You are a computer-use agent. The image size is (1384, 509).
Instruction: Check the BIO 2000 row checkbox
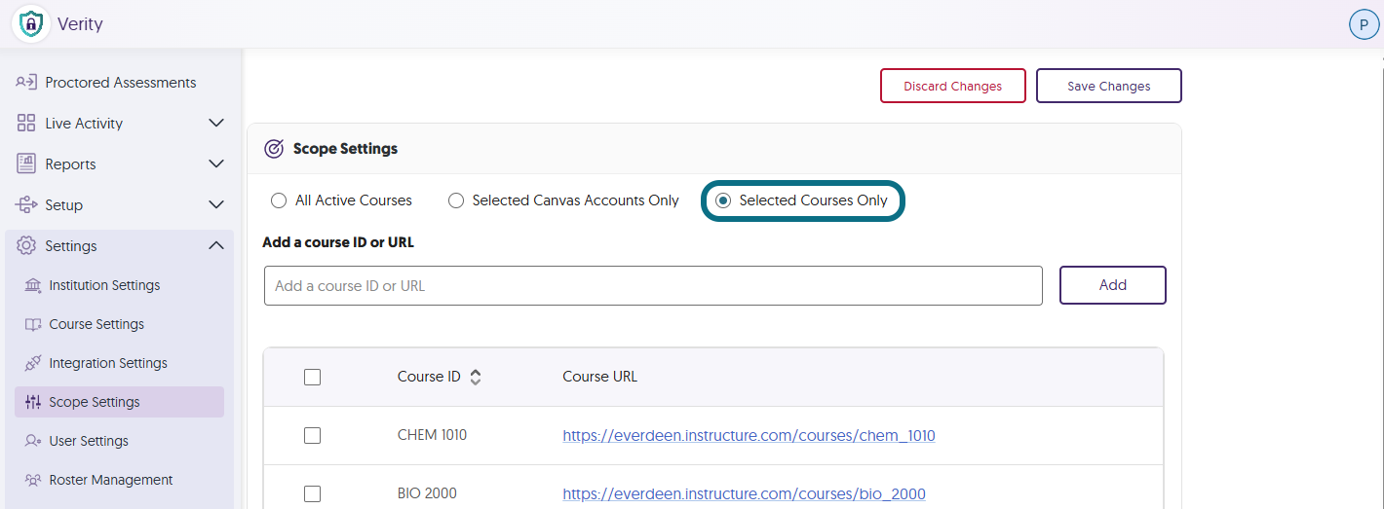[312, 493]
